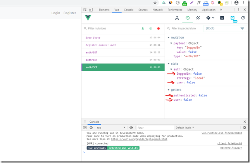Click the Login link on the page

coord(56,13)
